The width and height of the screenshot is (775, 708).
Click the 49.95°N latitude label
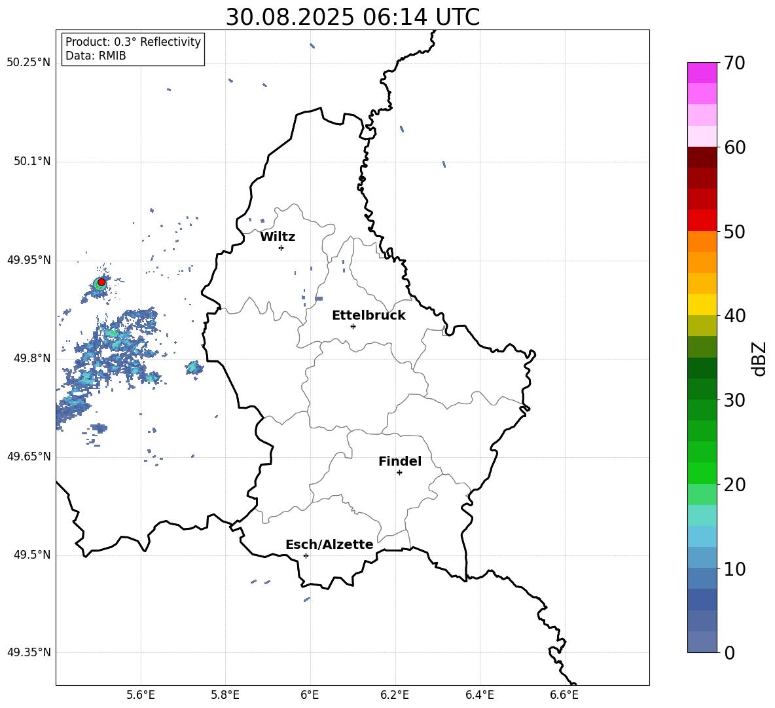click(29, 260)
